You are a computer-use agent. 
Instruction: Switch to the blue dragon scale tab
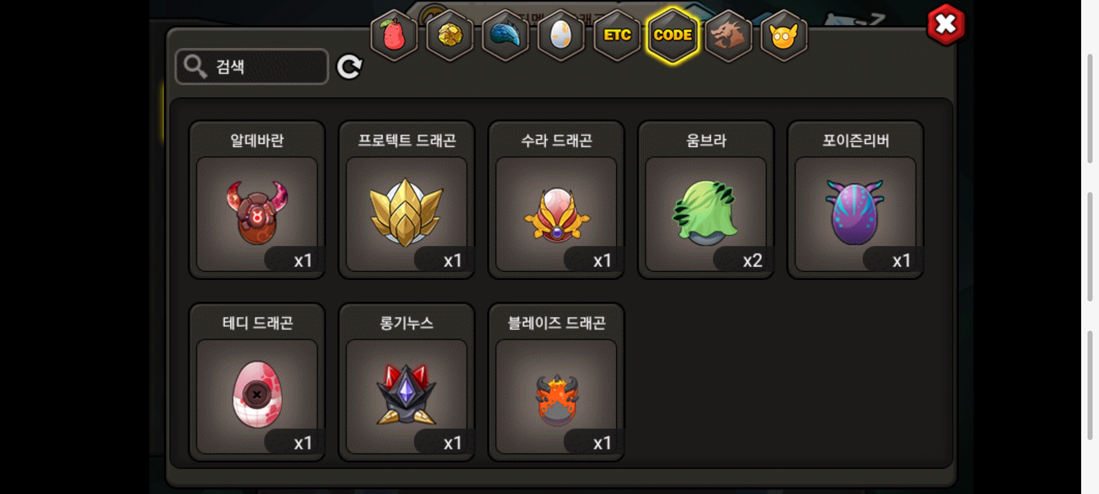click(506, 35)
